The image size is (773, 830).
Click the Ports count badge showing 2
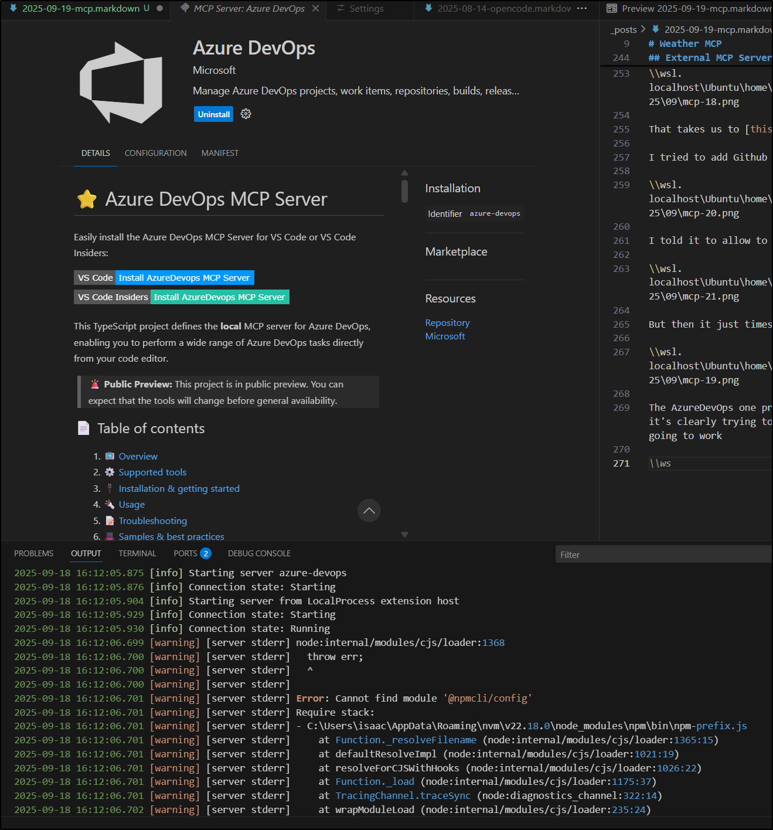(x=206, y=553)
